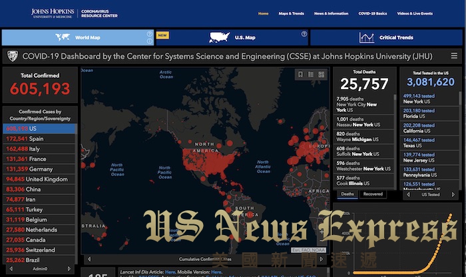Go to previous view with Admin0 left arrow
Screen dimensions: 466x277
click(11, 269)
